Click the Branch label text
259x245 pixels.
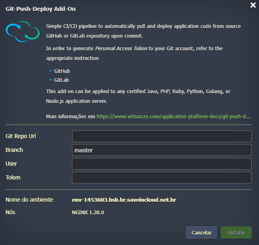(14, 150)
